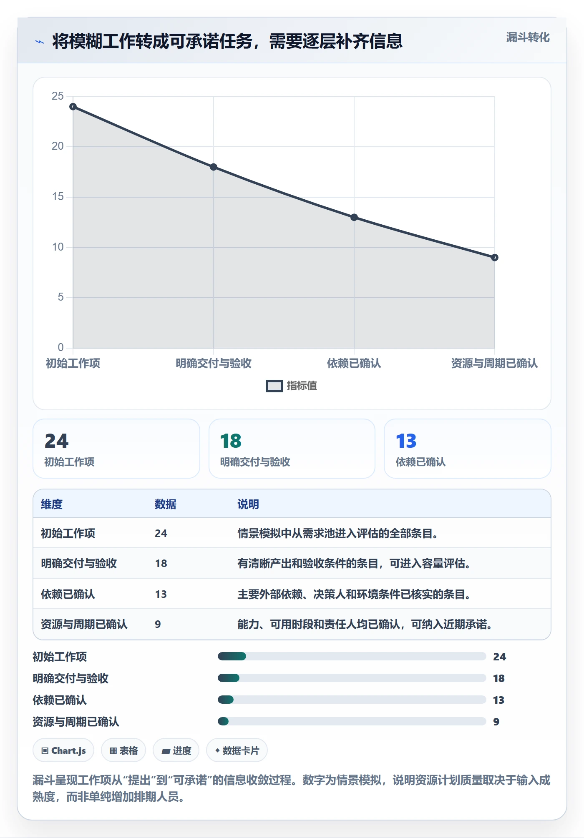Viewport: 584px width, 838px height.
Task: Click the 依赖已确认 progress bar
Action: (352, 700)
